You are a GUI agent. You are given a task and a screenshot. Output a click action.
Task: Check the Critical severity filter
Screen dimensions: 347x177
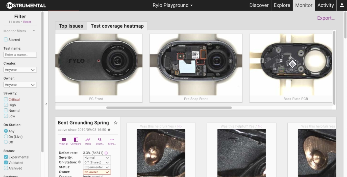[6, 99]
